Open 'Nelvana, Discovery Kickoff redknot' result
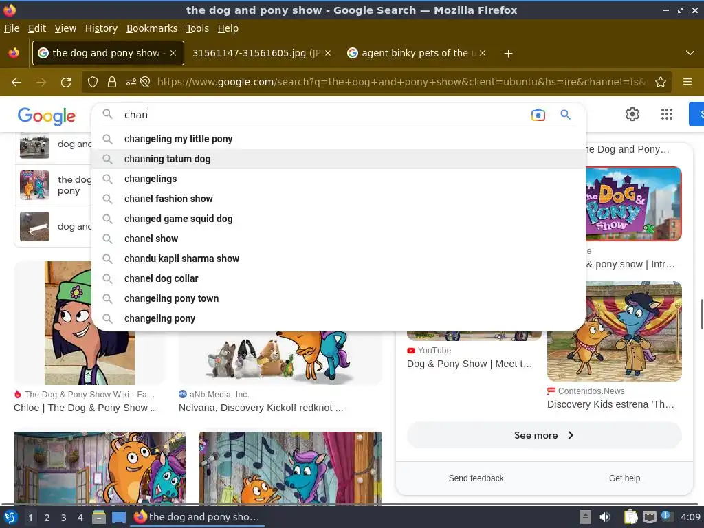 click(x=261, y=408)
